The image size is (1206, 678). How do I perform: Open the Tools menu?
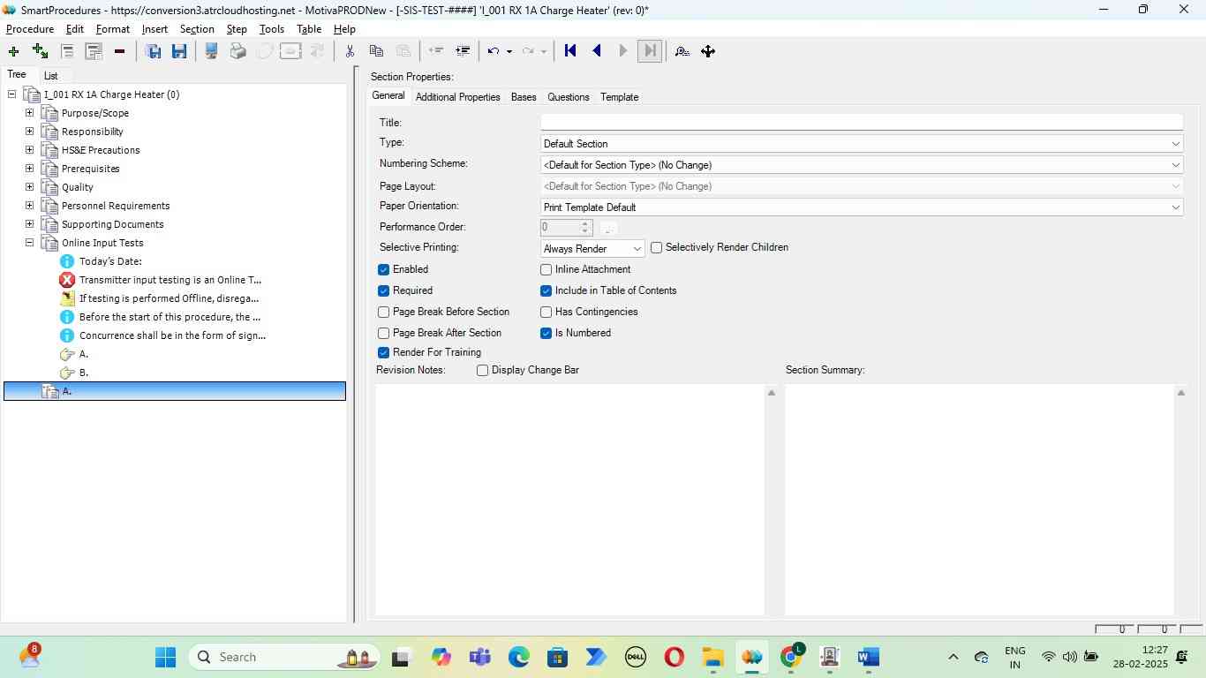(272, 29)
